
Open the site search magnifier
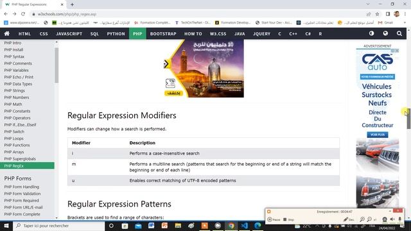[399, 33]
